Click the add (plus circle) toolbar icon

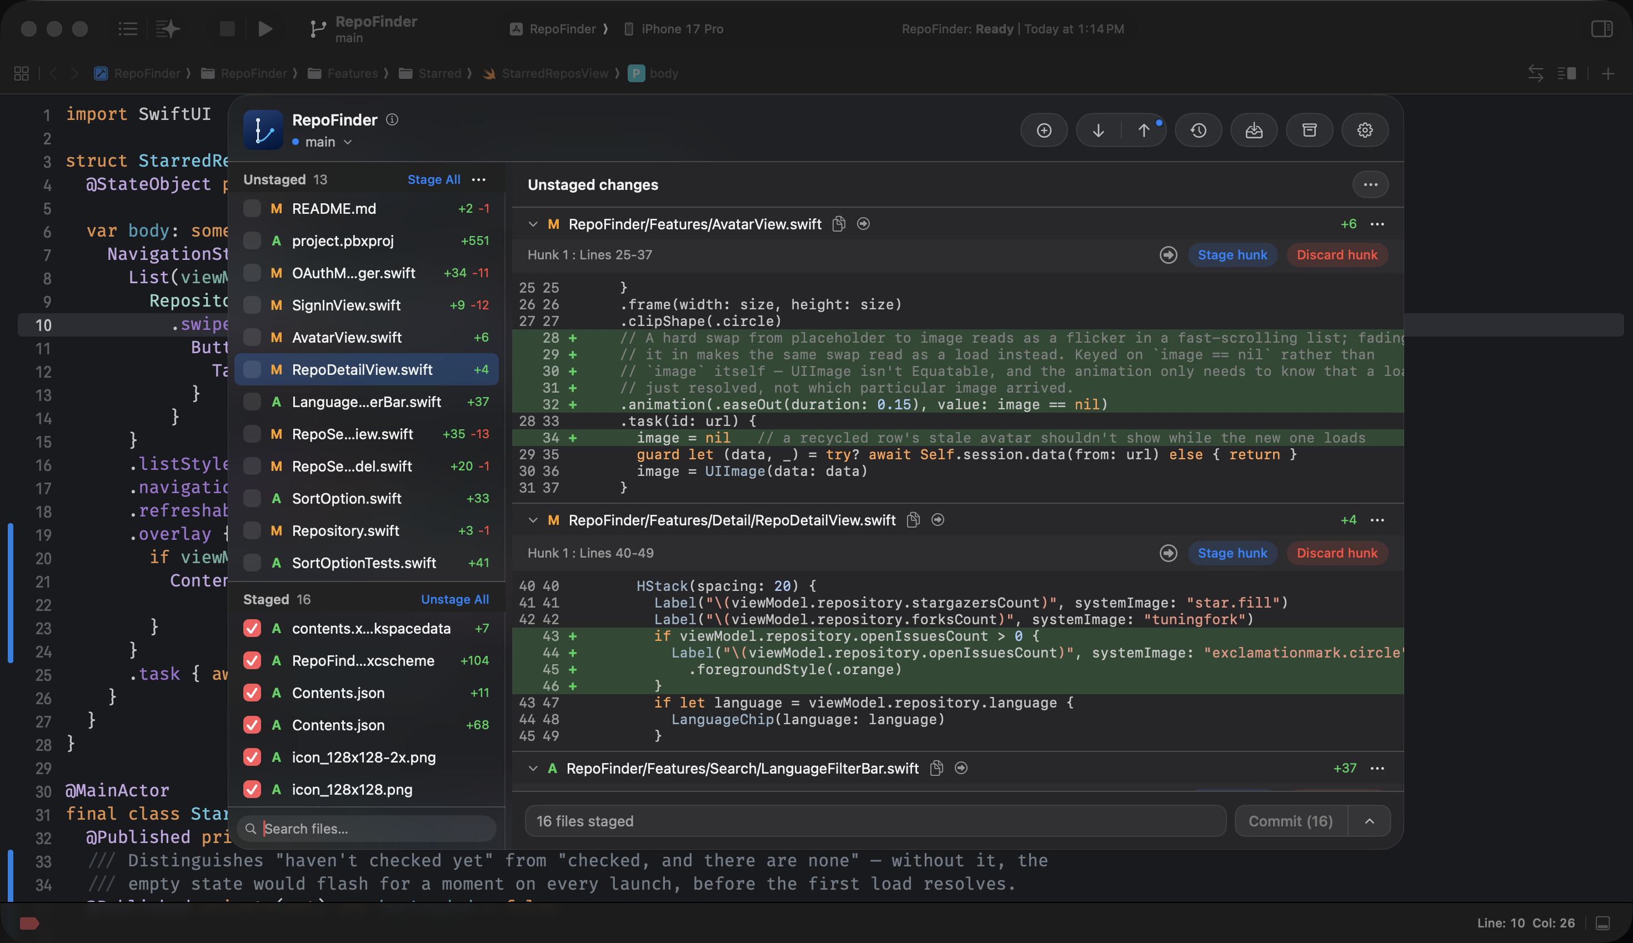point(1044,130)
